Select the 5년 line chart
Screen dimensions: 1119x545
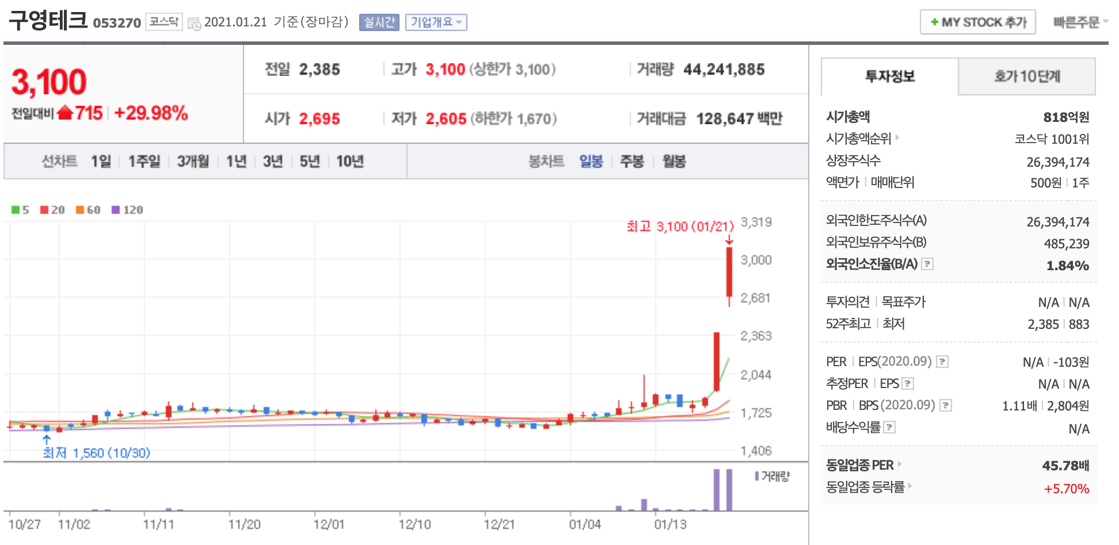pos(310,162)
